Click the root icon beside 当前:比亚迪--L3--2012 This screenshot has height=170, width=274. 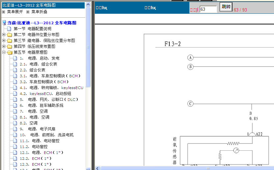4,23
